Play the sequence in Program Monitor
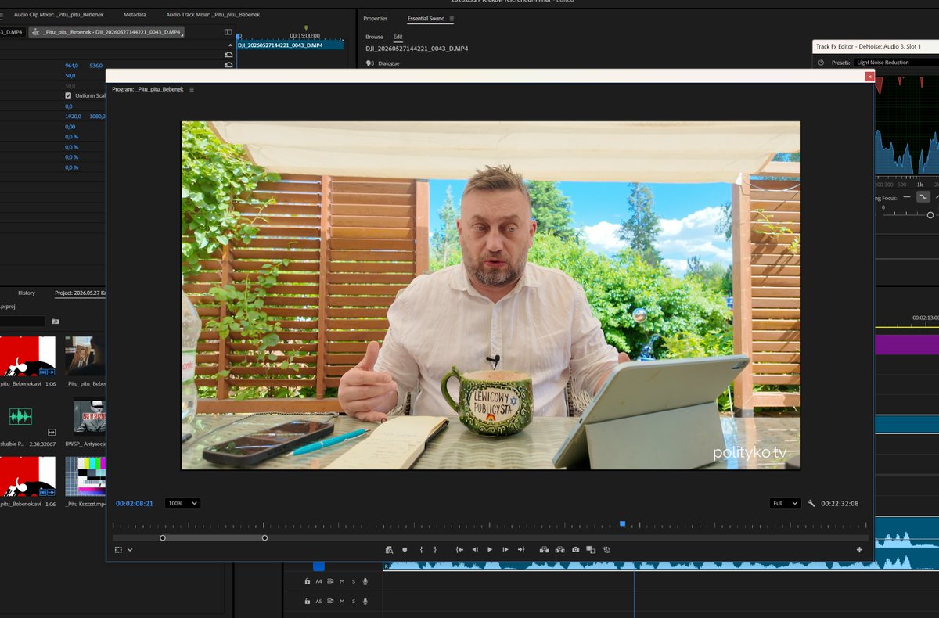Image resolution: width=939 pixels, height=618 pixels. [x=490, y=550]
